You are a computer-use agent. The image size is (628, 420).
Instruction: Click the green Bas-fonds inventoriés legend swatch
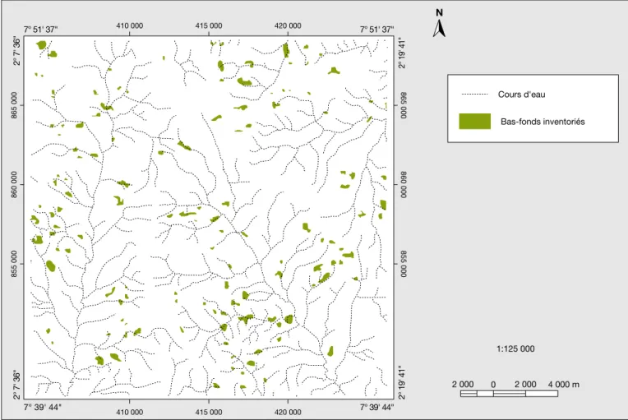click(474, 122)
